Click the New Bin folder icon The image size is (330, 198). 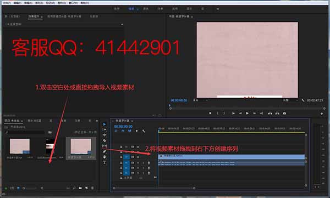point(80,188)
